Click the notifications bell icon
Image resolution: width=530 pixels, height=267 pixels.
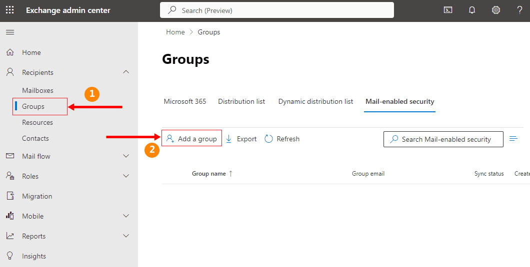click(472, 10)
